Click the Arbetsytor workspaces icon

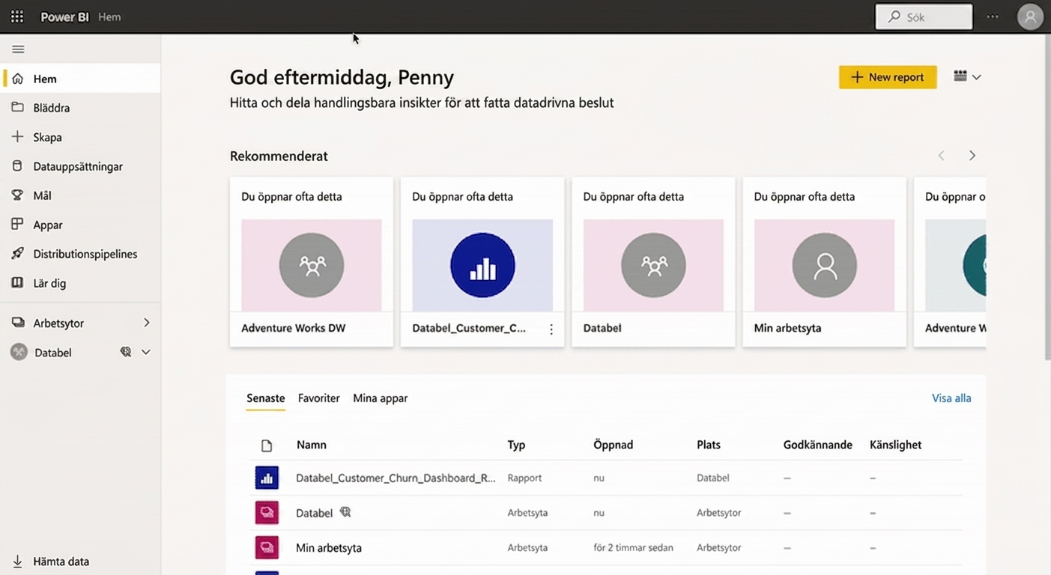point(18,323)
